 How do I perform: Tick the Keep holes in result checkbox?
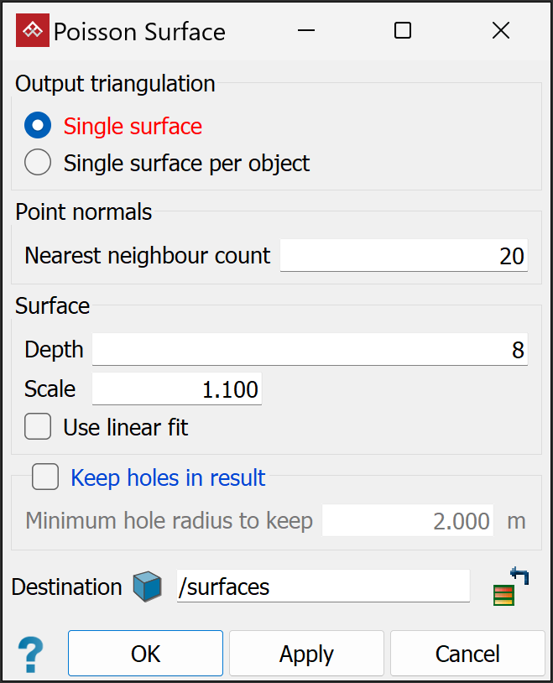(45, 477)
